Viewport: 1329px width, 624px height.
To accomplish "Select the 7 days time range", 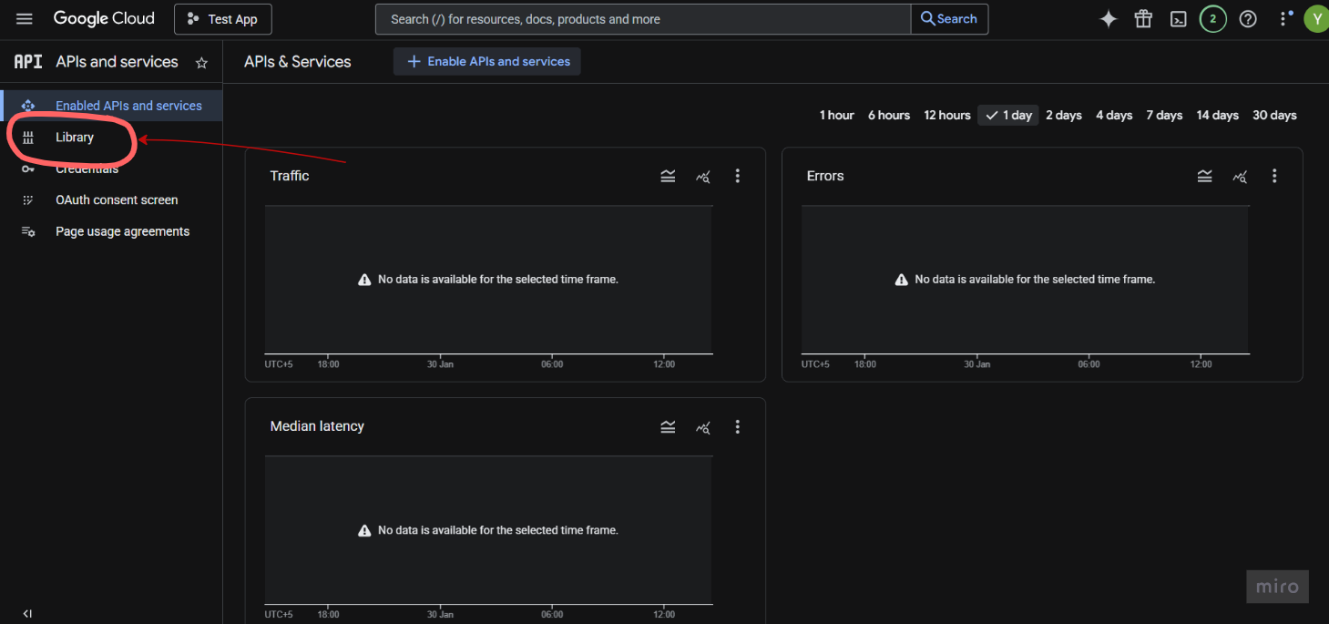I will point(1164,115).
